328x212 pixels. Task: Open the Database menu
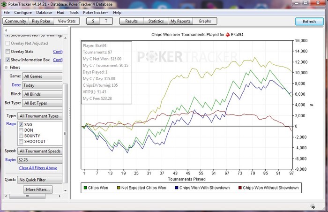point(44,13)
